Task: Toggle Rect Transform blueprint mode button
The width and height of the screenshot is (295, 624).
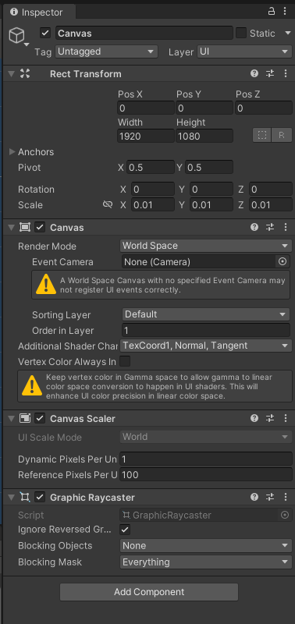Action: pos(262,135)
